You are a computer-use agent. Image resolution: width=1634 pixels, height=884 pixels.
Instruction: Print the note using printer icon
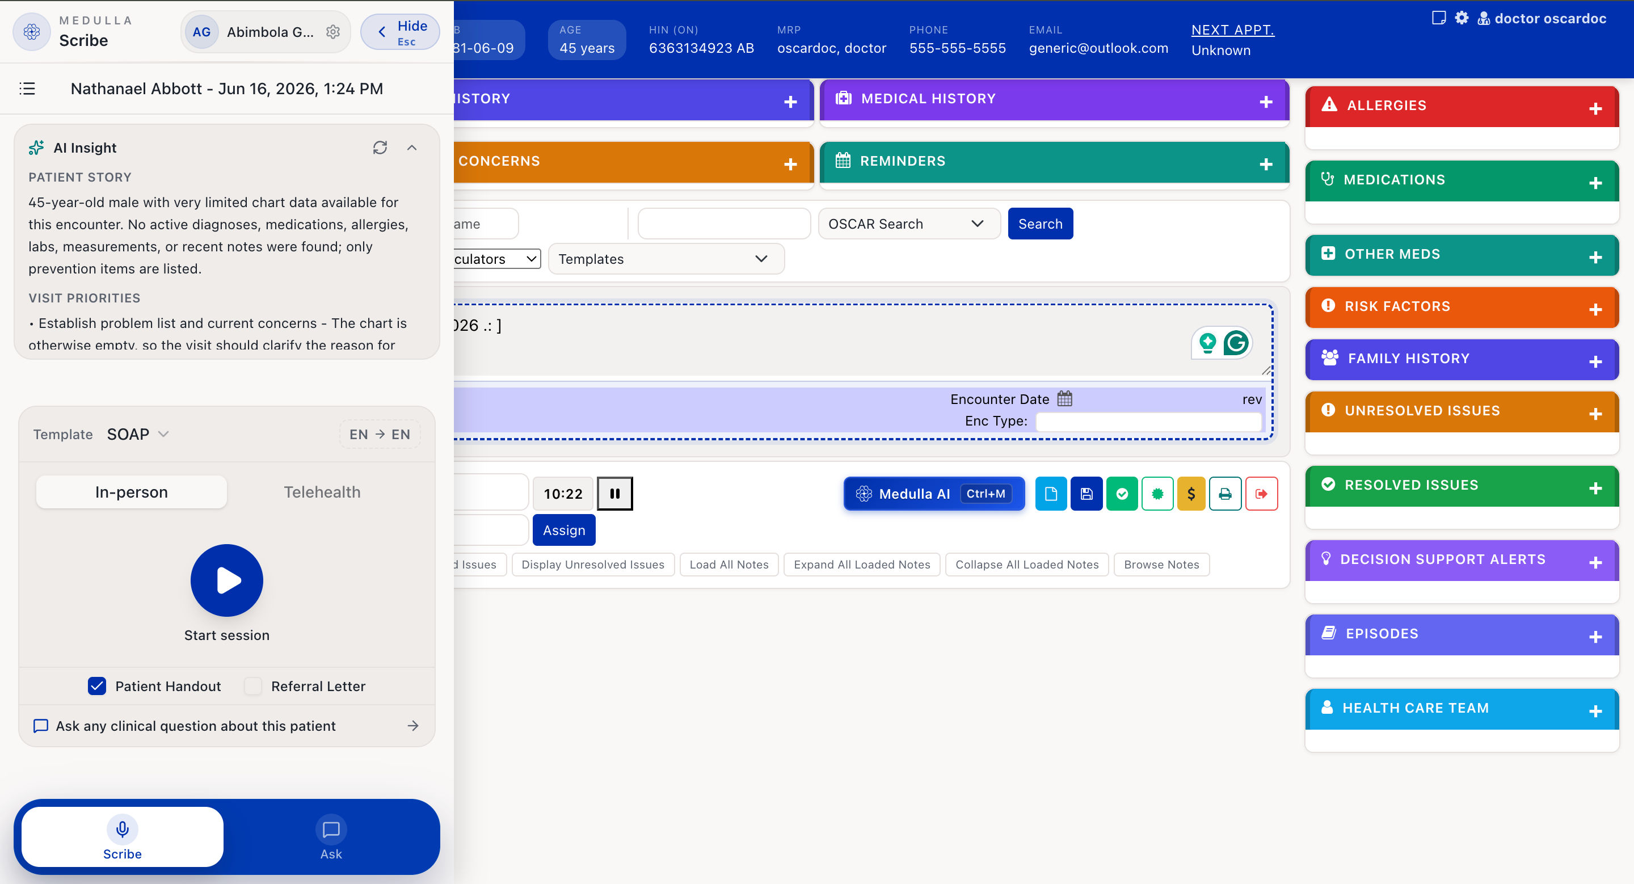(1225, 494)
